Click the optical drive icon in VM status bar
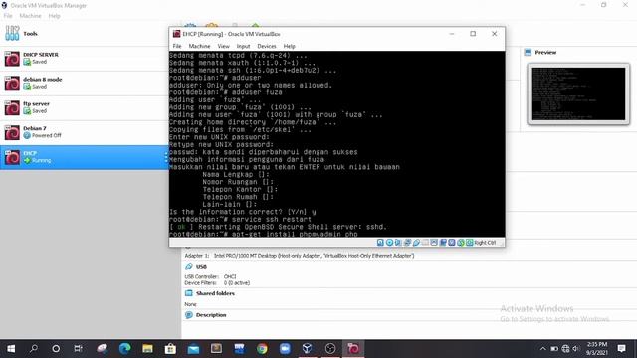The image size is (637, 358). click(x=389, y=243)
